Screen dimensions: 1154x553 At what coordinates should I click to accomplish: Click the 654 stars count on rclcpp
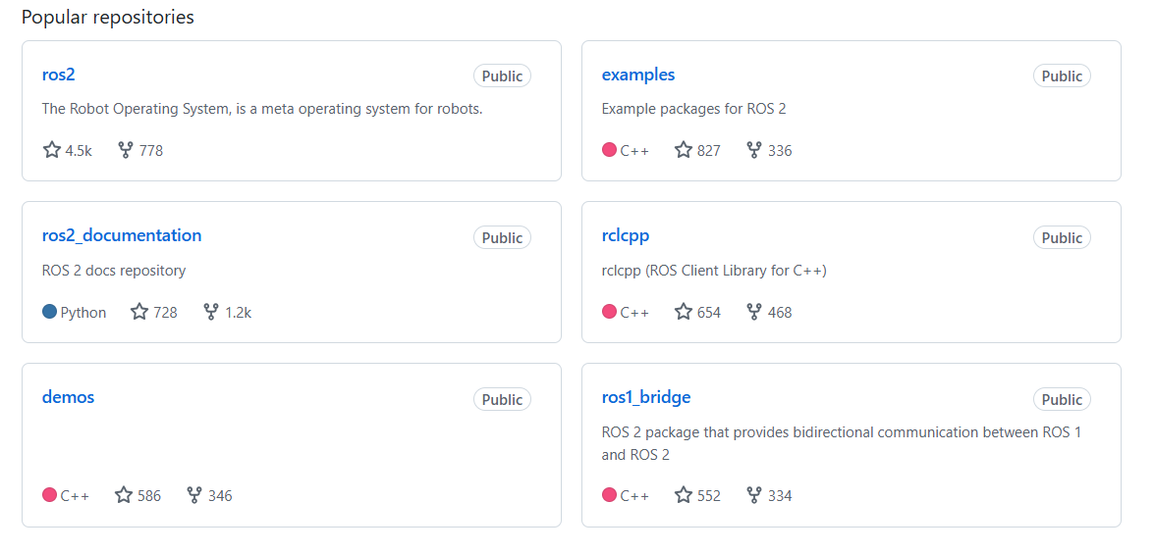point(709,313)
